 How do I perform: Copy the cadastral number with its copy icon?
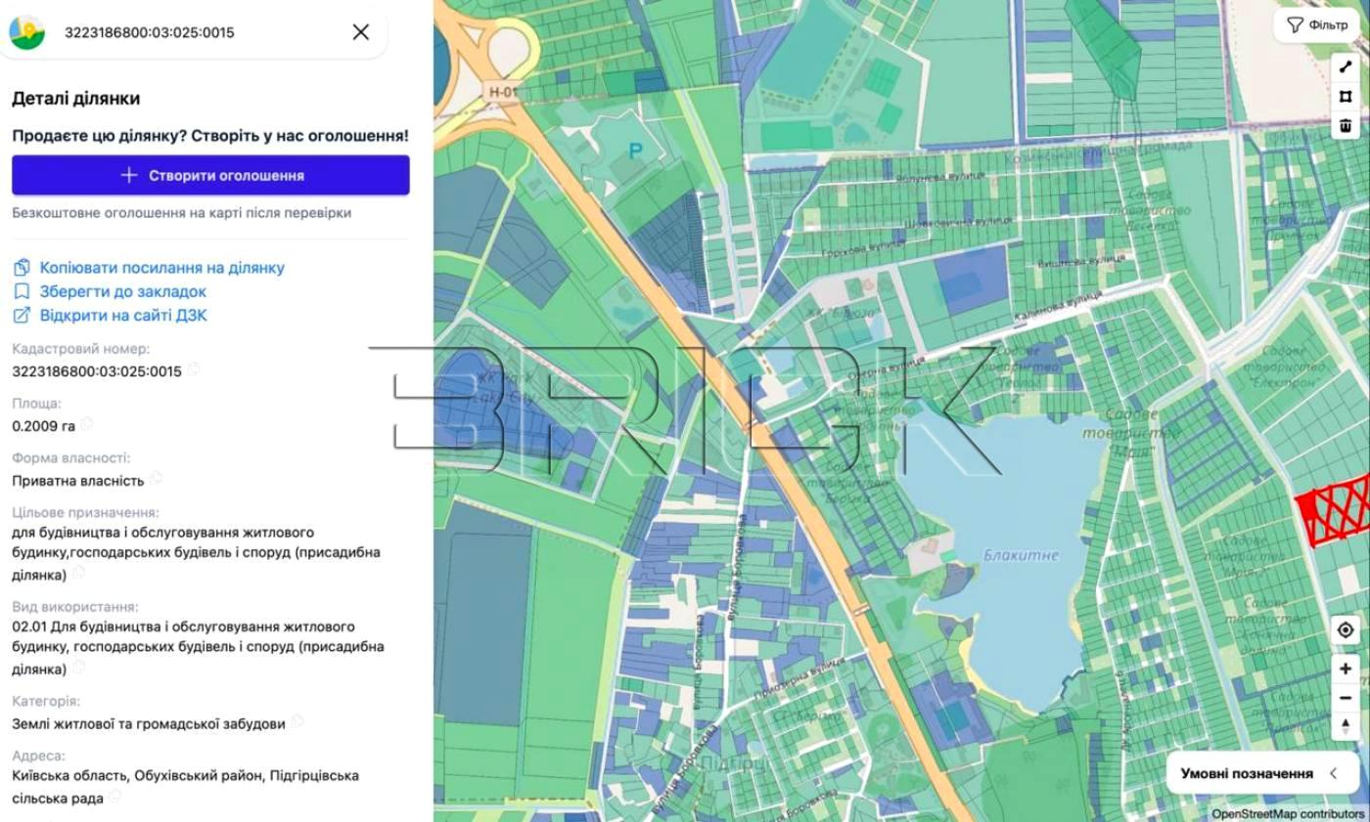tap(194, 369)
